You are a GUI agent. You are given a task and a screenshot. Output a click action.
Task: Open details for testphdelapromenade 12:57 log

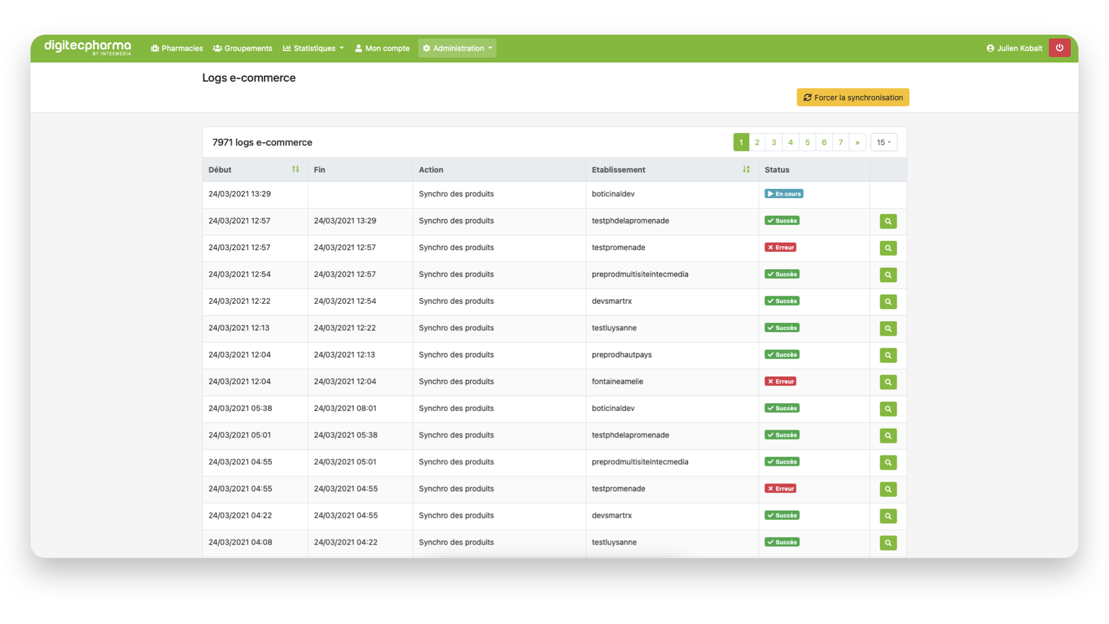888,221
